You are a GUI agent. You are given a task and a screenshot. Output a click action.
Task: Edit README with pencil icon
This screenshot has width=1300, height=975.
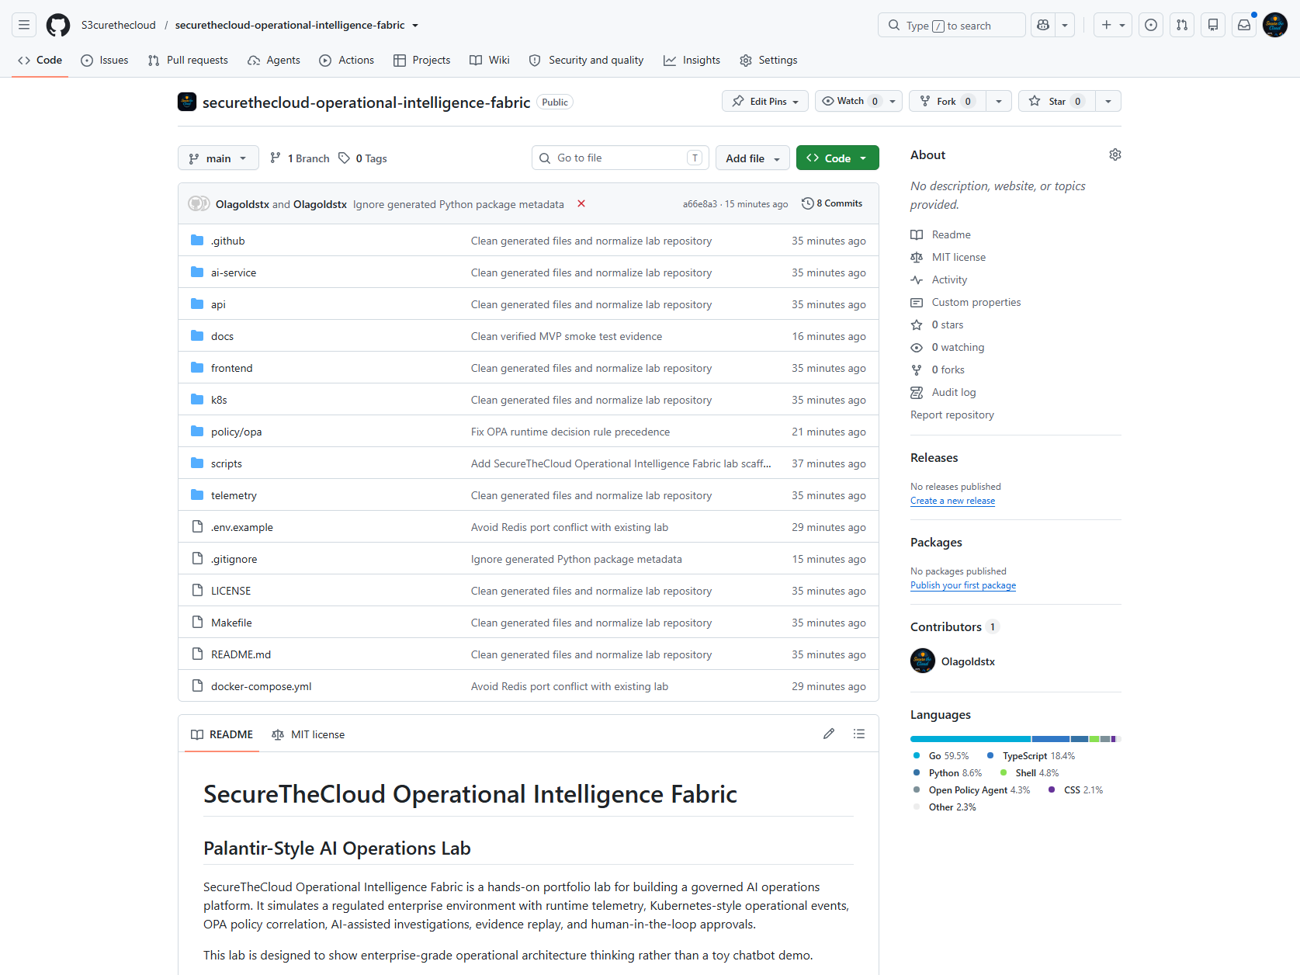point(829,734)
